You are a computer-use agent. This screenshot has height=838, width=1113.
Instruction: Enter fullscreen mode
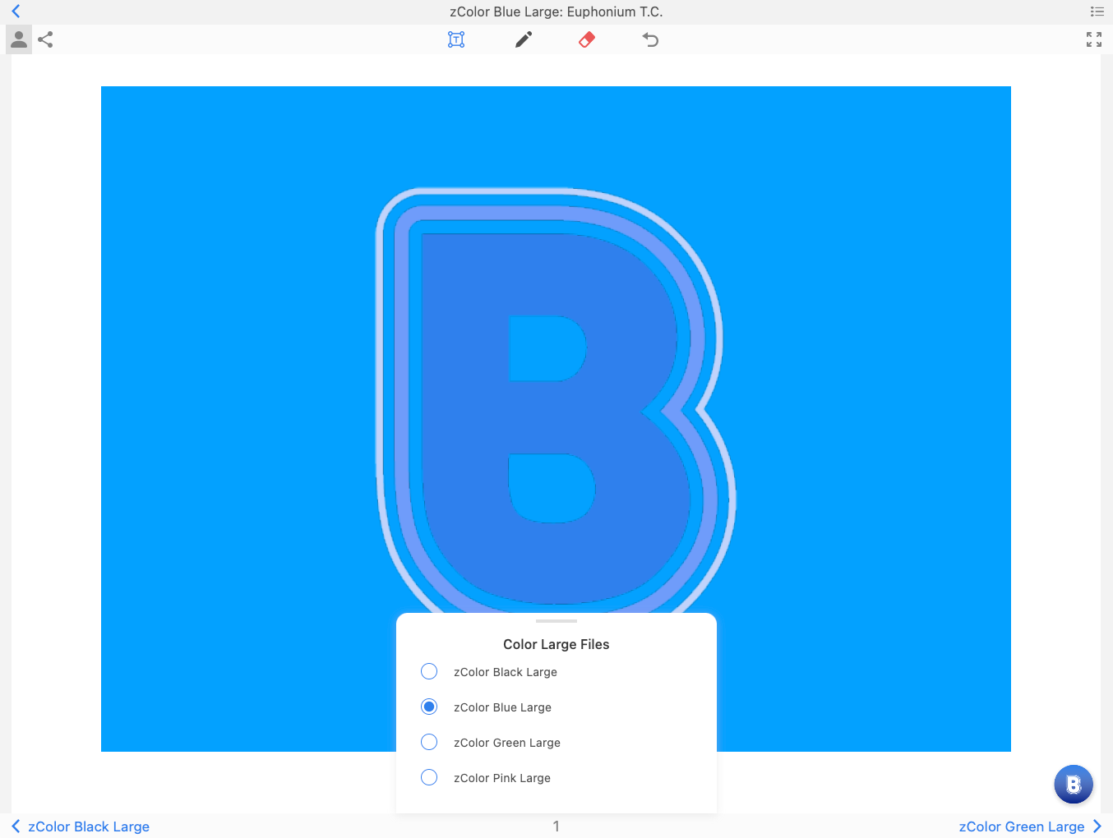coord(1094,39)
